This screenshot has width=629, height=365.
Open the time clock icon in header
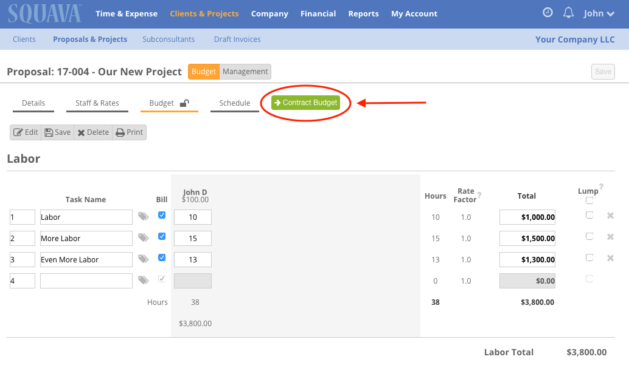pyautogui.click(x=547, y=12)
